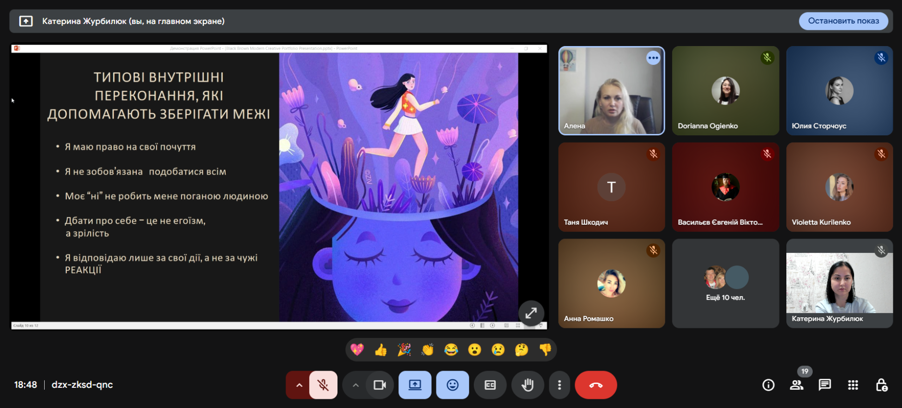The width and height of the screenshot is (902, 408).
Task: Open host controls lock icon
Action: coord(881,385)
